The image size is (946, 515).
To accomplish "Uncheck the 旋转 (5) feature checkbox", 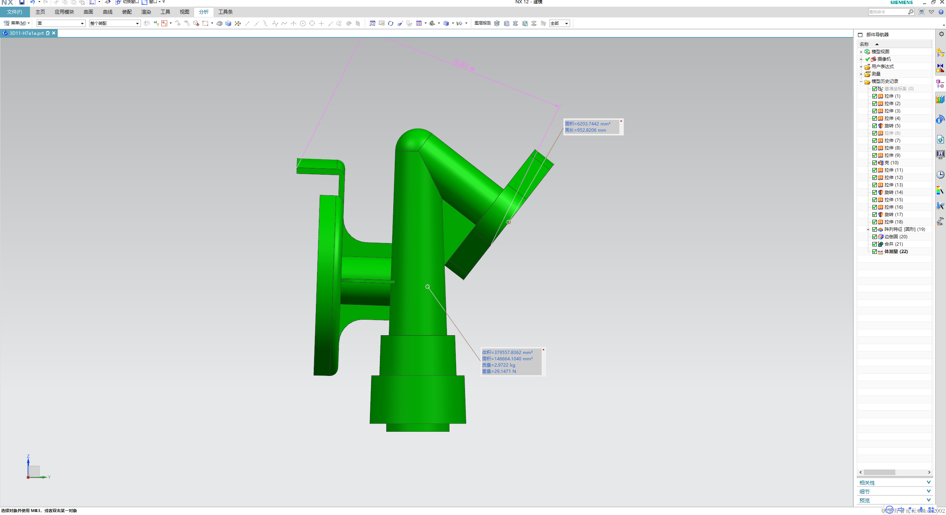I will pos(875,126).
